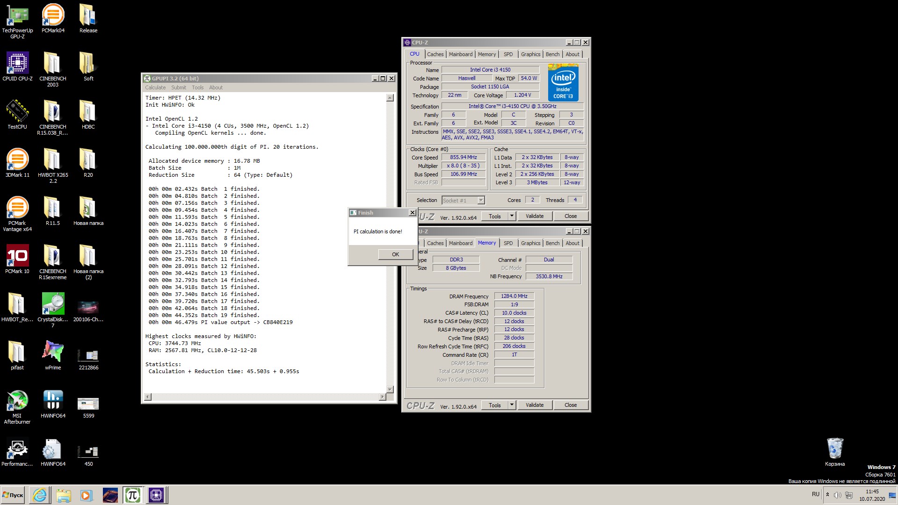Open CINEBENCH 2003 folder
Viewport: 898px width, 505px height.
pos(53,69)
